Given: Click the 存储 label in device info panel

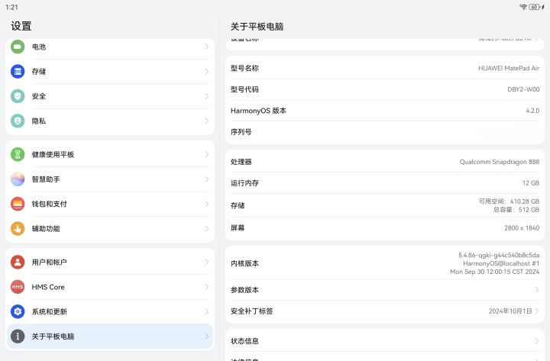Looking at the screenshot, I should 238,205.
